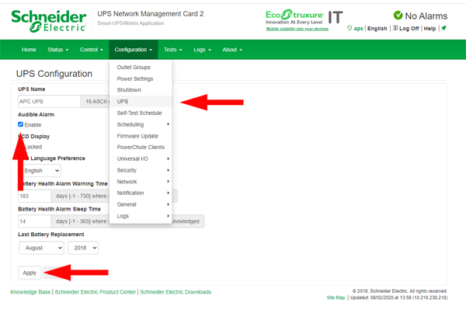Click the UPS Name input field

click(x=50, y=101)
